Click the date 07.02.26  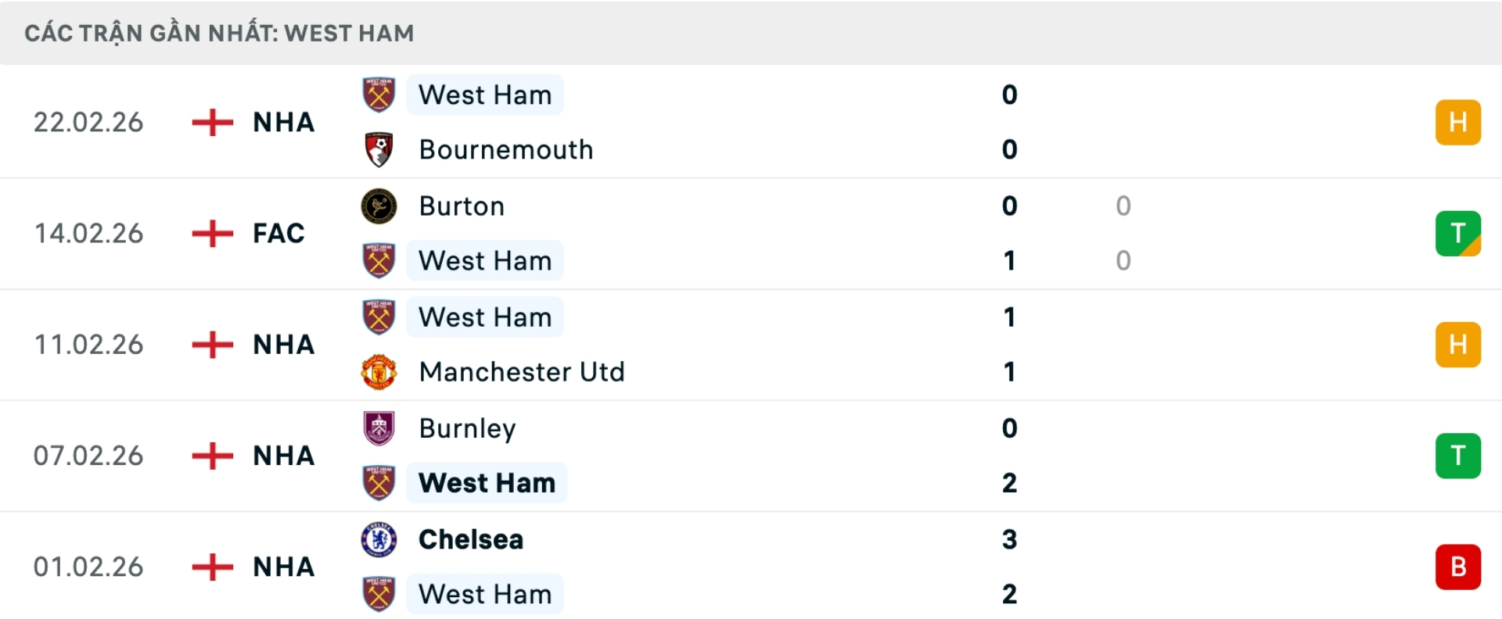(x=89, y=456)
